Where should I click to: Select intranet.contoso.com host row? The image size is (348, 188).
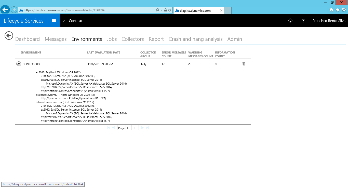coord(65,102)
